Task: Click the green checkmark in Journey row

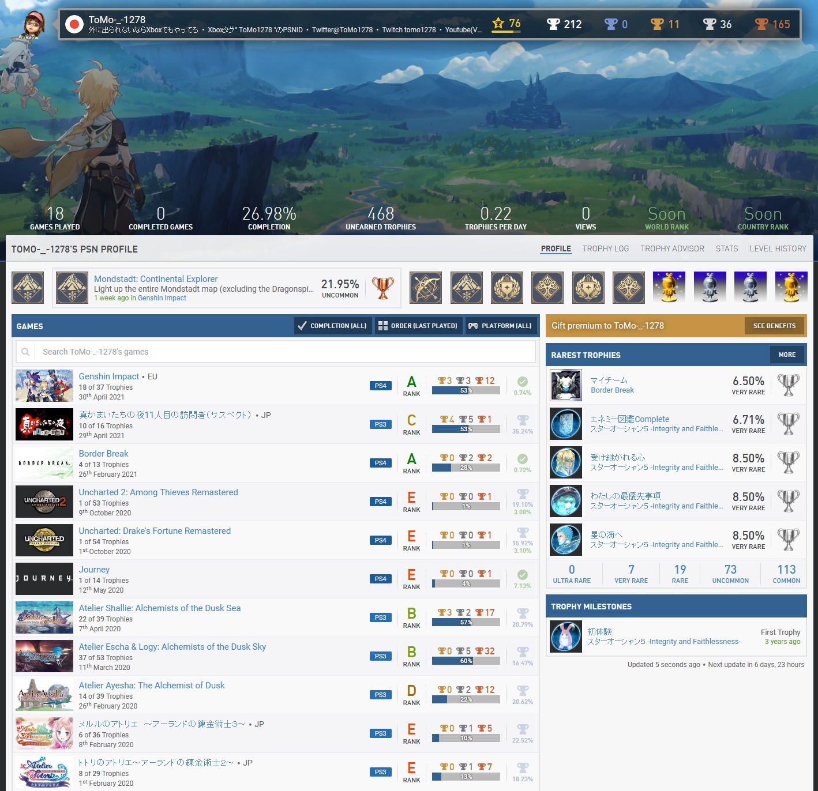Action: (x=522, y=575)
